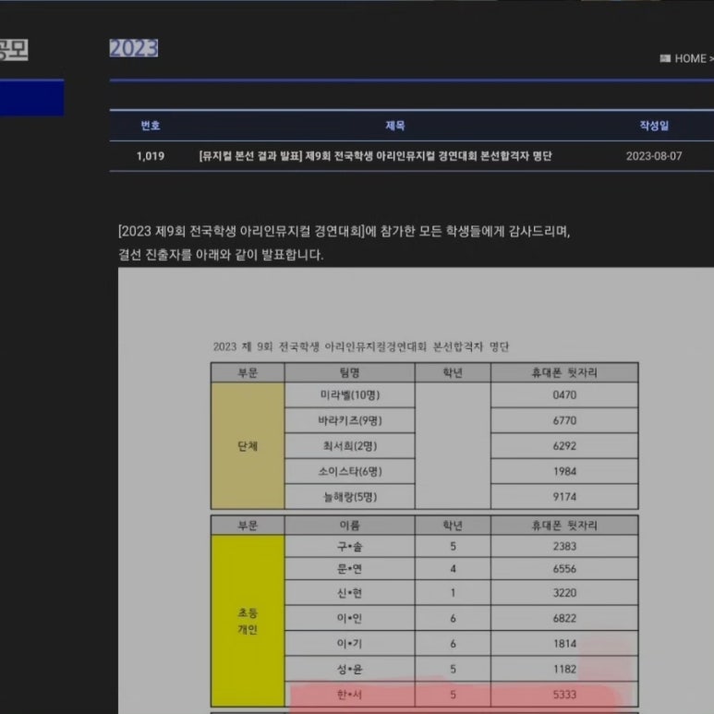Click name 성•윤

tap(350, 670)
